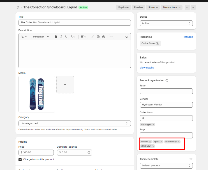Click the Collections search field
208x170 pixels.
pos(166,118)
